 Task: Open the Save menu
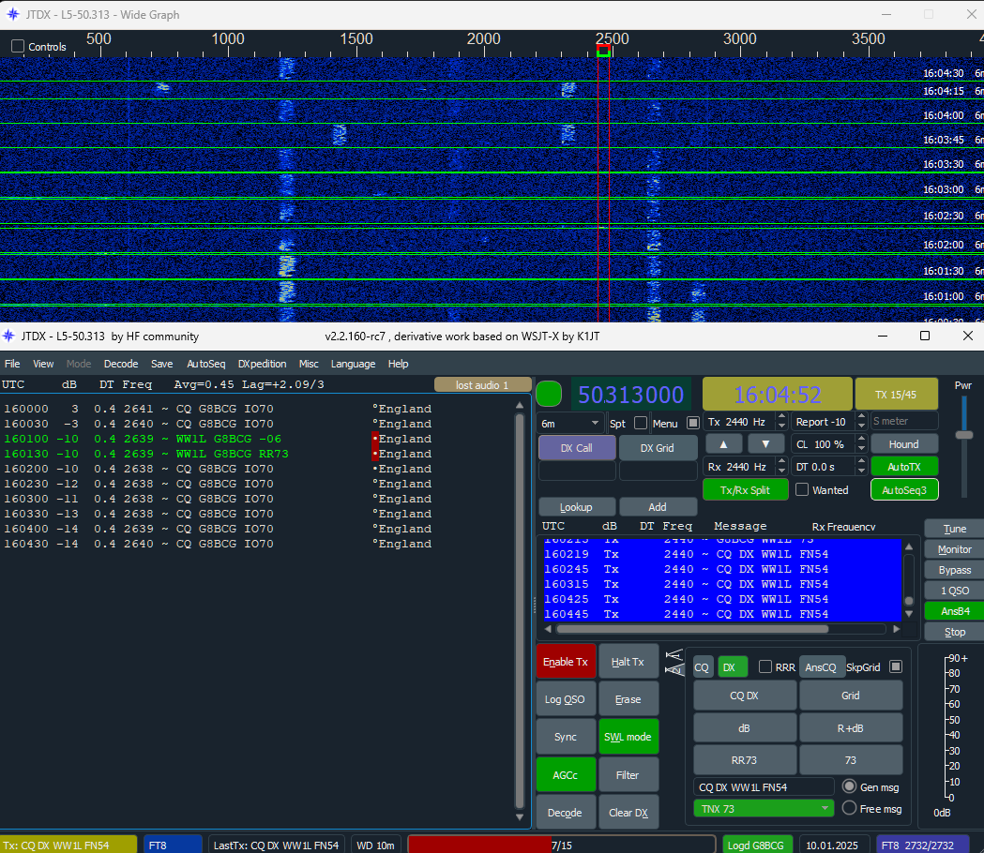pyautogui.click(x=161, y=364)
